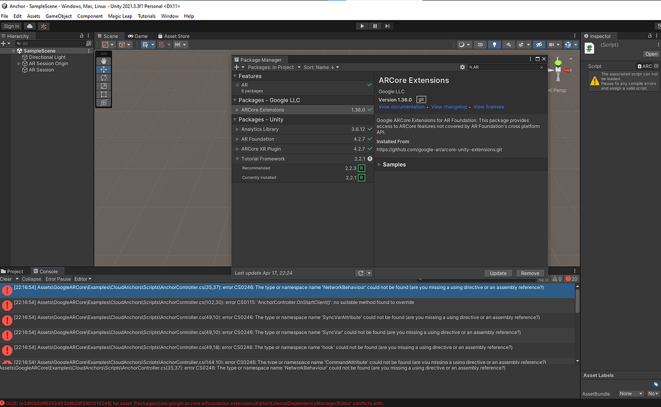Click the AR search field in Package Manager
661x407 pixels.
[498, 66]
